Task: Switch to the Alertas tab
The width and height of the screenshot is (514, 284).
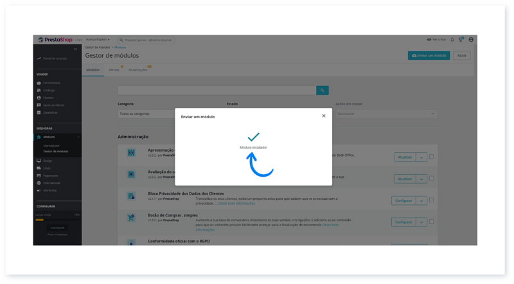Action: click(114, 69)
